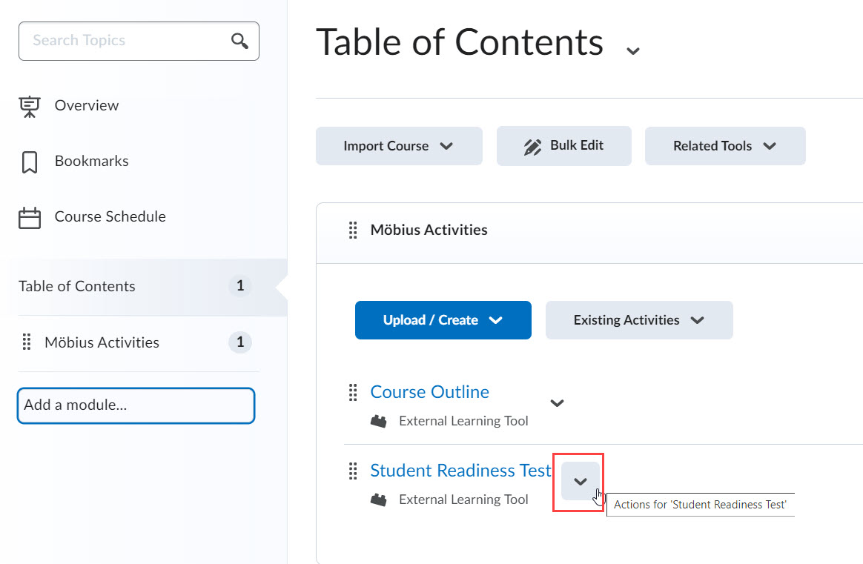
Task: Expand the Upload / Create menu
Action: [443, 319]
